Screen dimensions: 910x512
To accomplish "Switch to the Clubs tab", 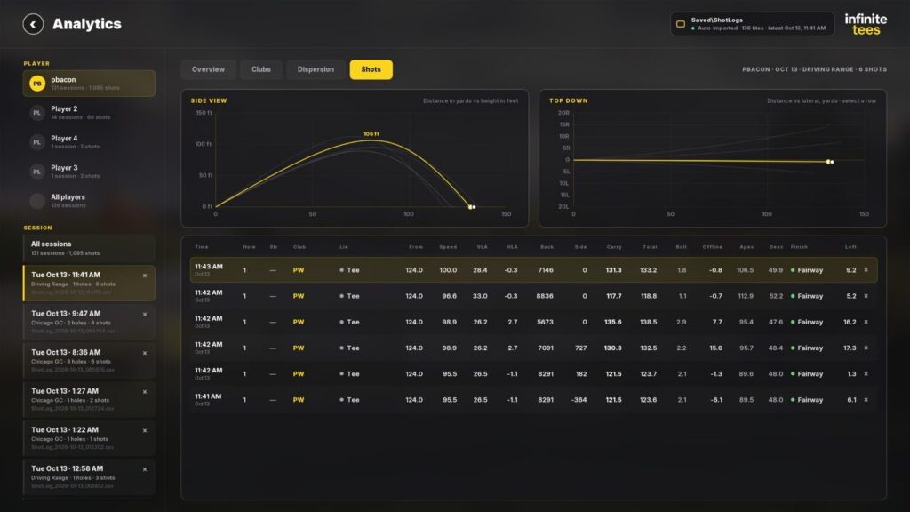I will click(x=261, y=69).
